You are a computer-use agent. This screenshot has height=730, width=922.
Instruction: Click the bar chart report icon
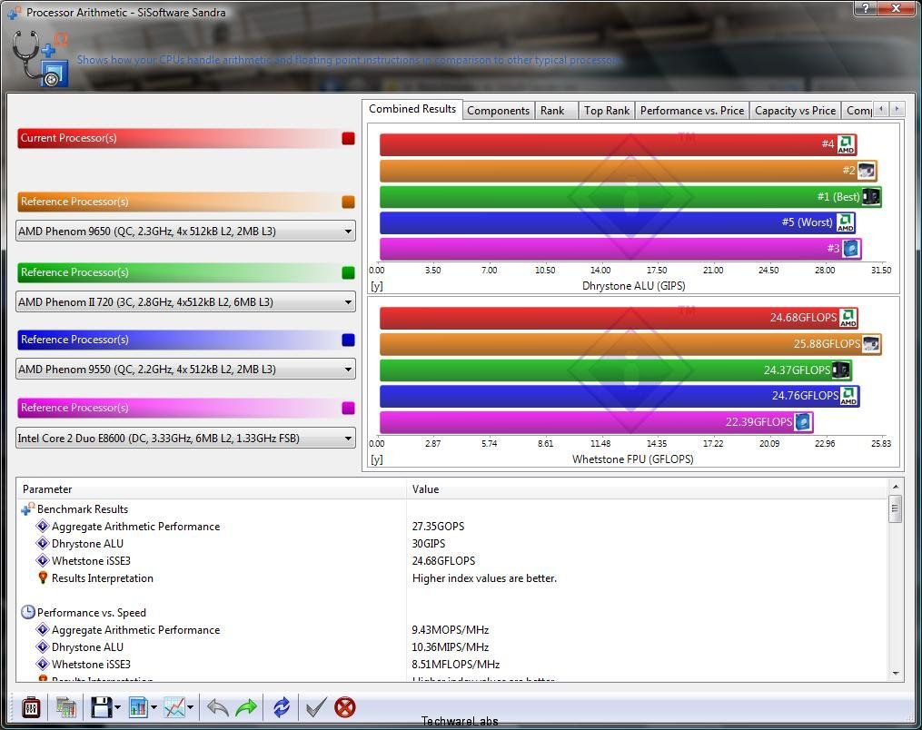[138, 707]
